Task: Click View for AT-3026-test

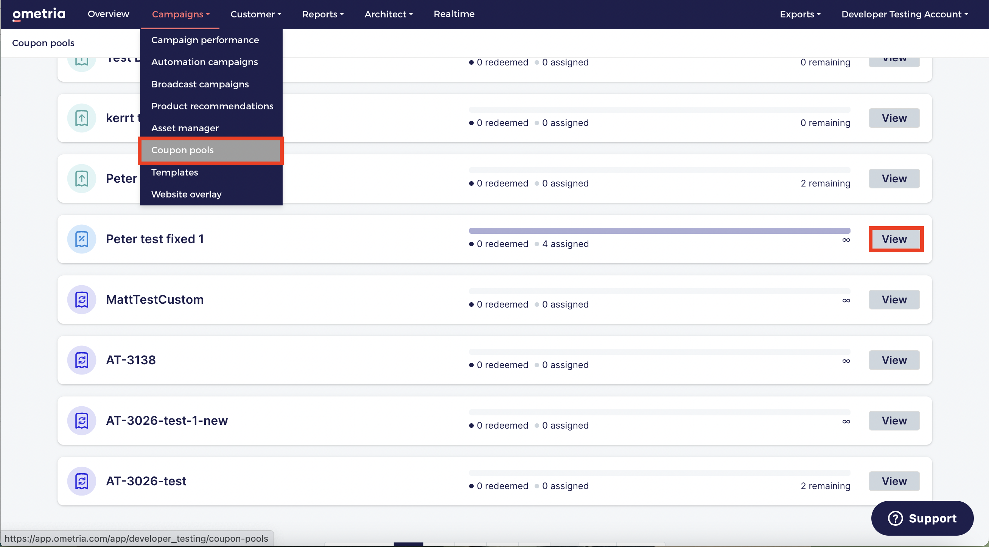Action: [x=894, y=481]
